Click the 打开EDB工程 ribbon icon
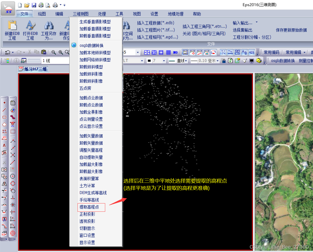 tap(30, 30)
